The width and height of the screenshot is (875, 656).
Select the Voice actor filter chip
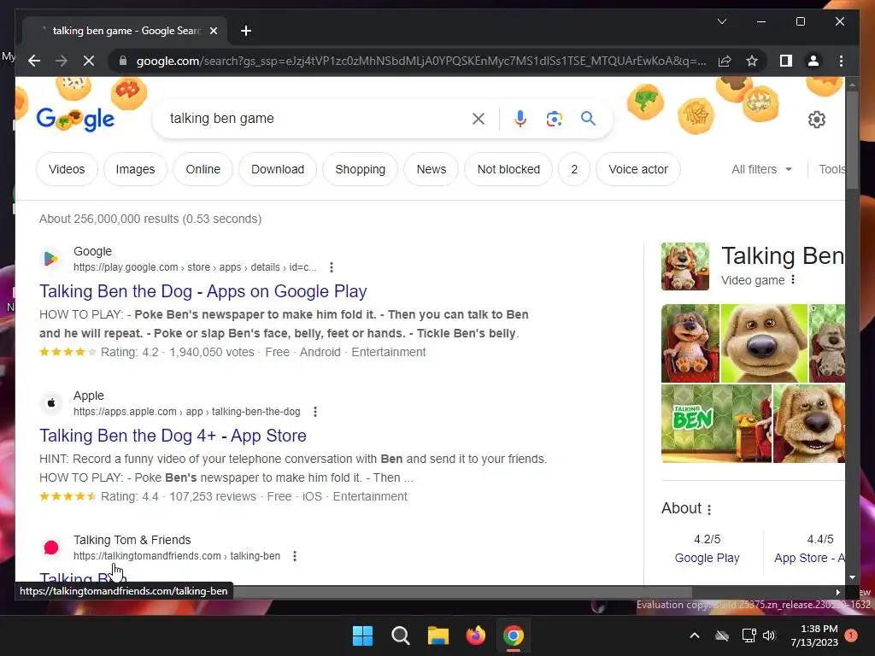[637, 169]
